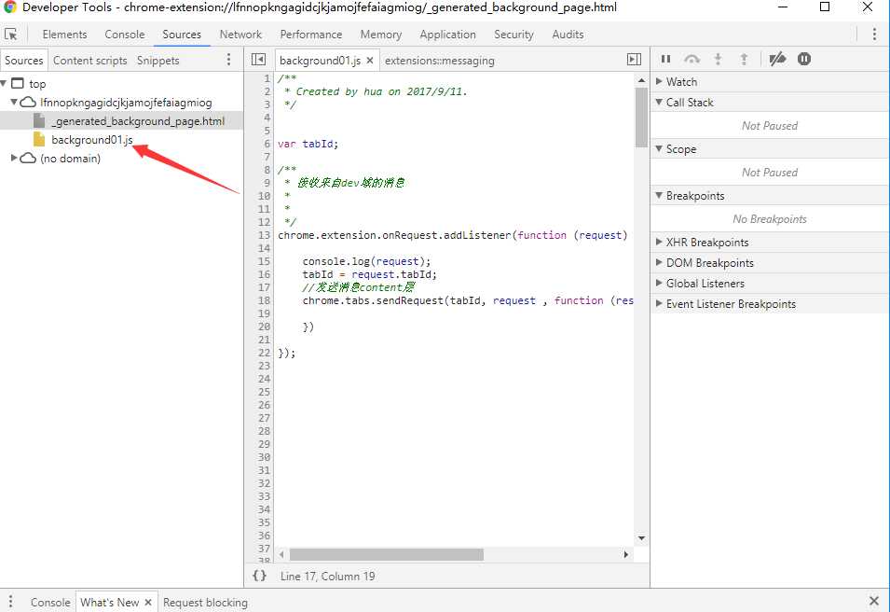
Task: Select the Sources navigator sub-tab
Action: point(24,61)
